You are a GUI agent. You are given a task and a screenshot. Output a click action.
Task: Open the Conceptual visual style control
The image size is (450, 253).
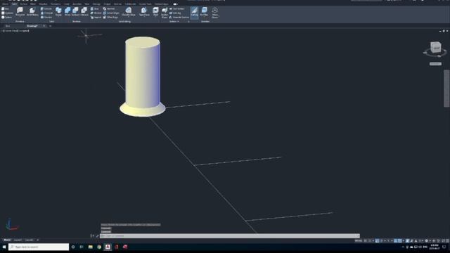point(23,31)
